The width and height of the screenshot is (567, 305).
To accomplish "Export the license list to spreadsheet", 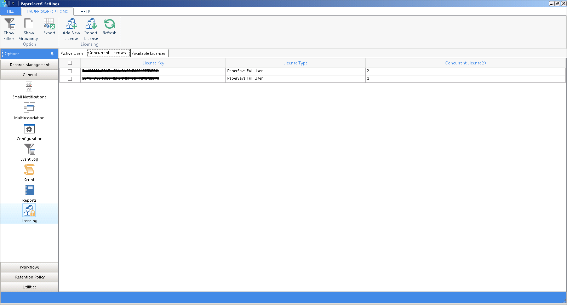I will [x=49, y=24].
